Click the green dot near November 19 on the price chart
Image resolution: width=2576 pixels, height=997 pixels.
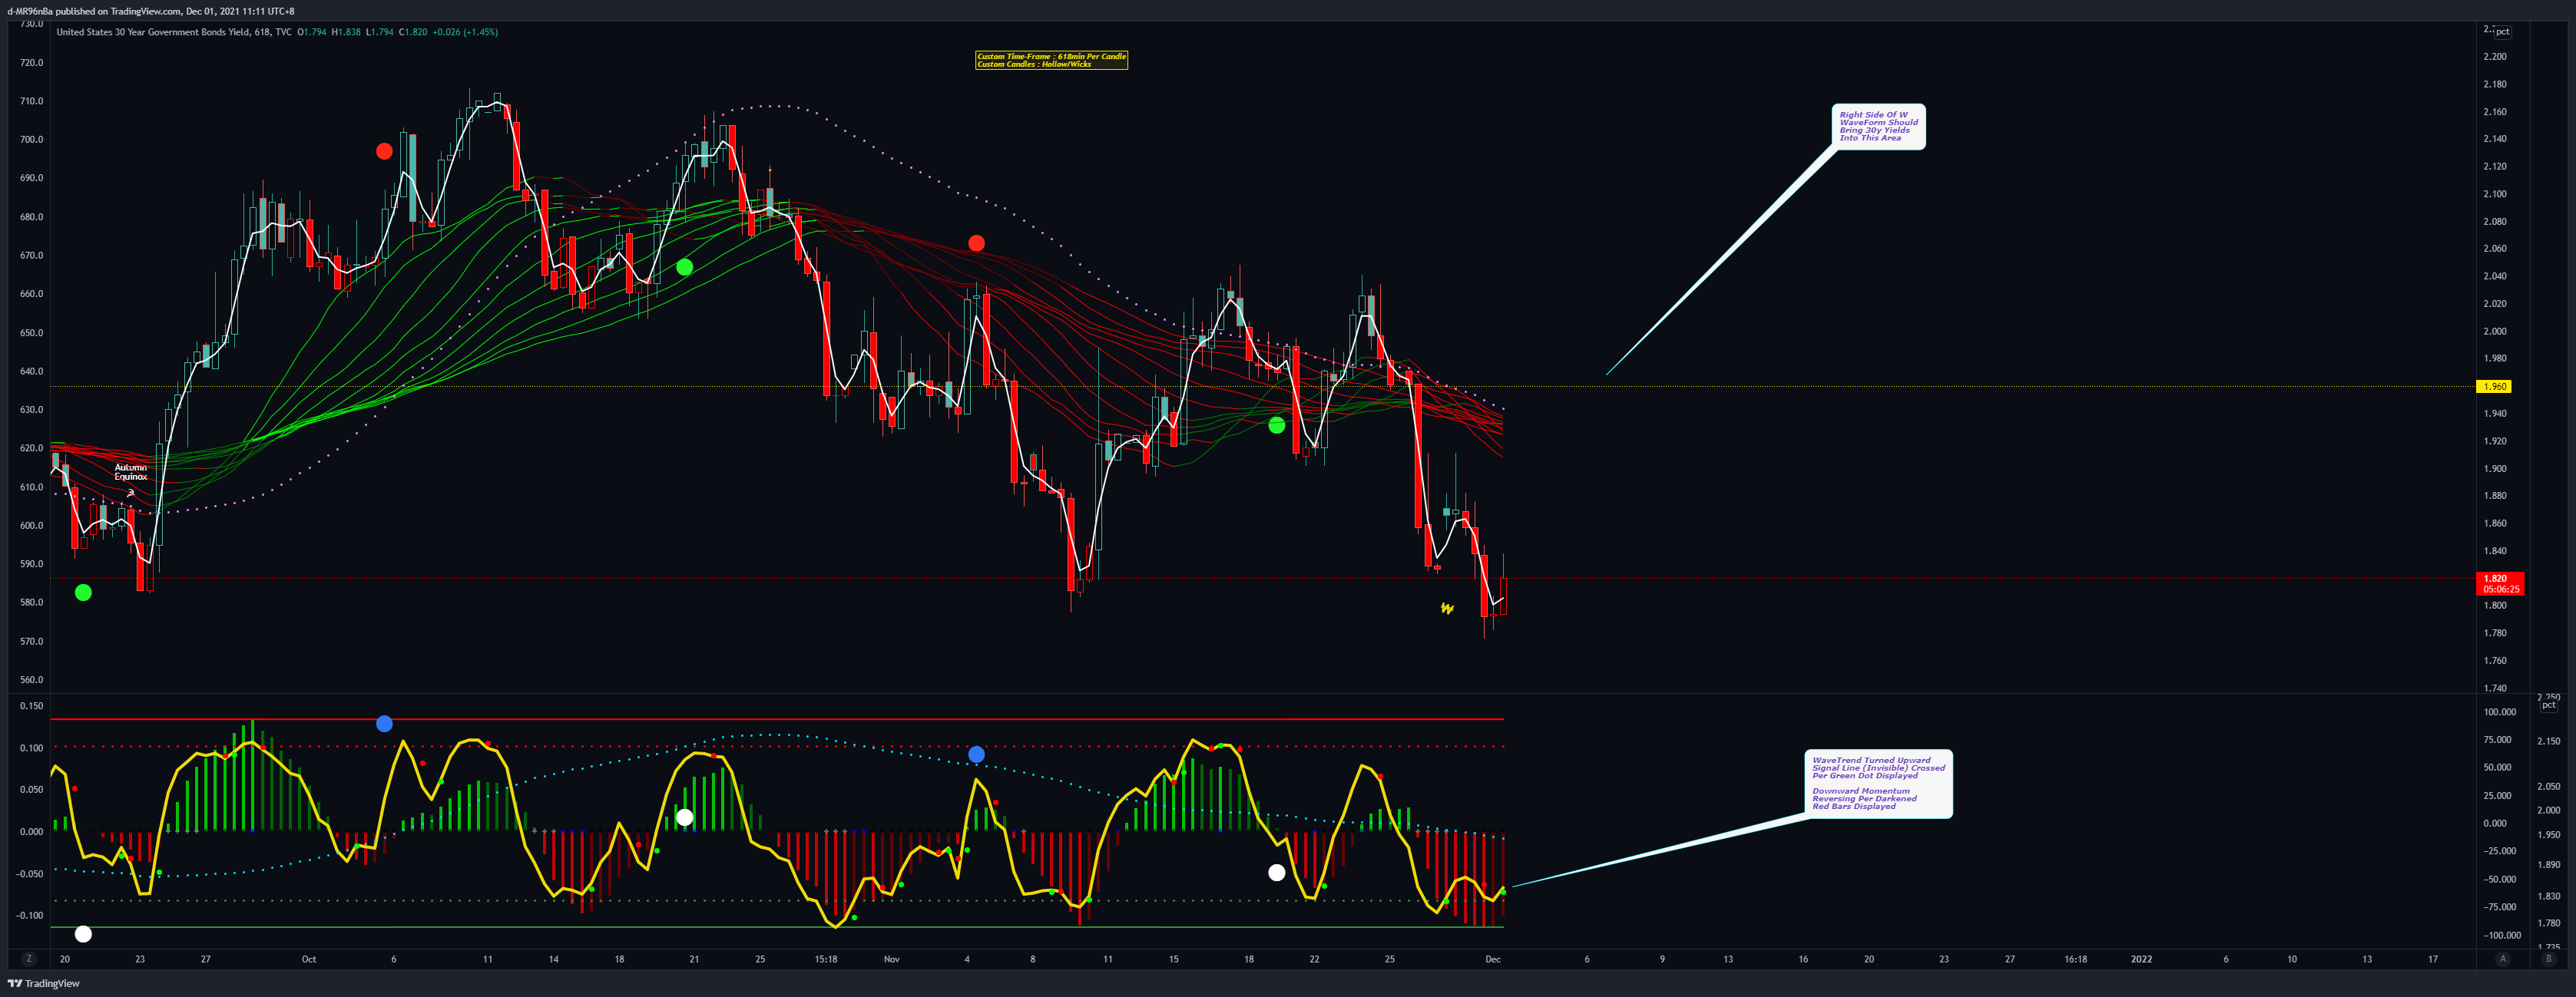pos(1276,425)
